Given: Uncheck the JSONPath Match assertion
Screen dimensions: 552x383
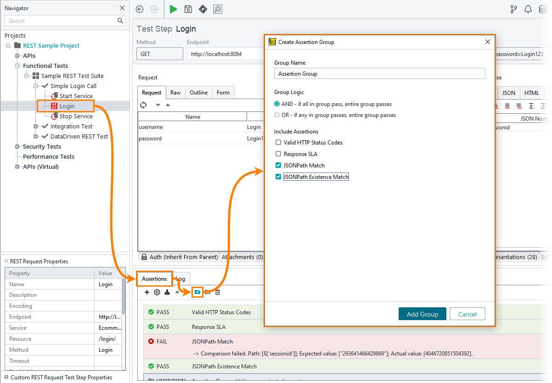Looking at the screenshot, I should [278, 165].
